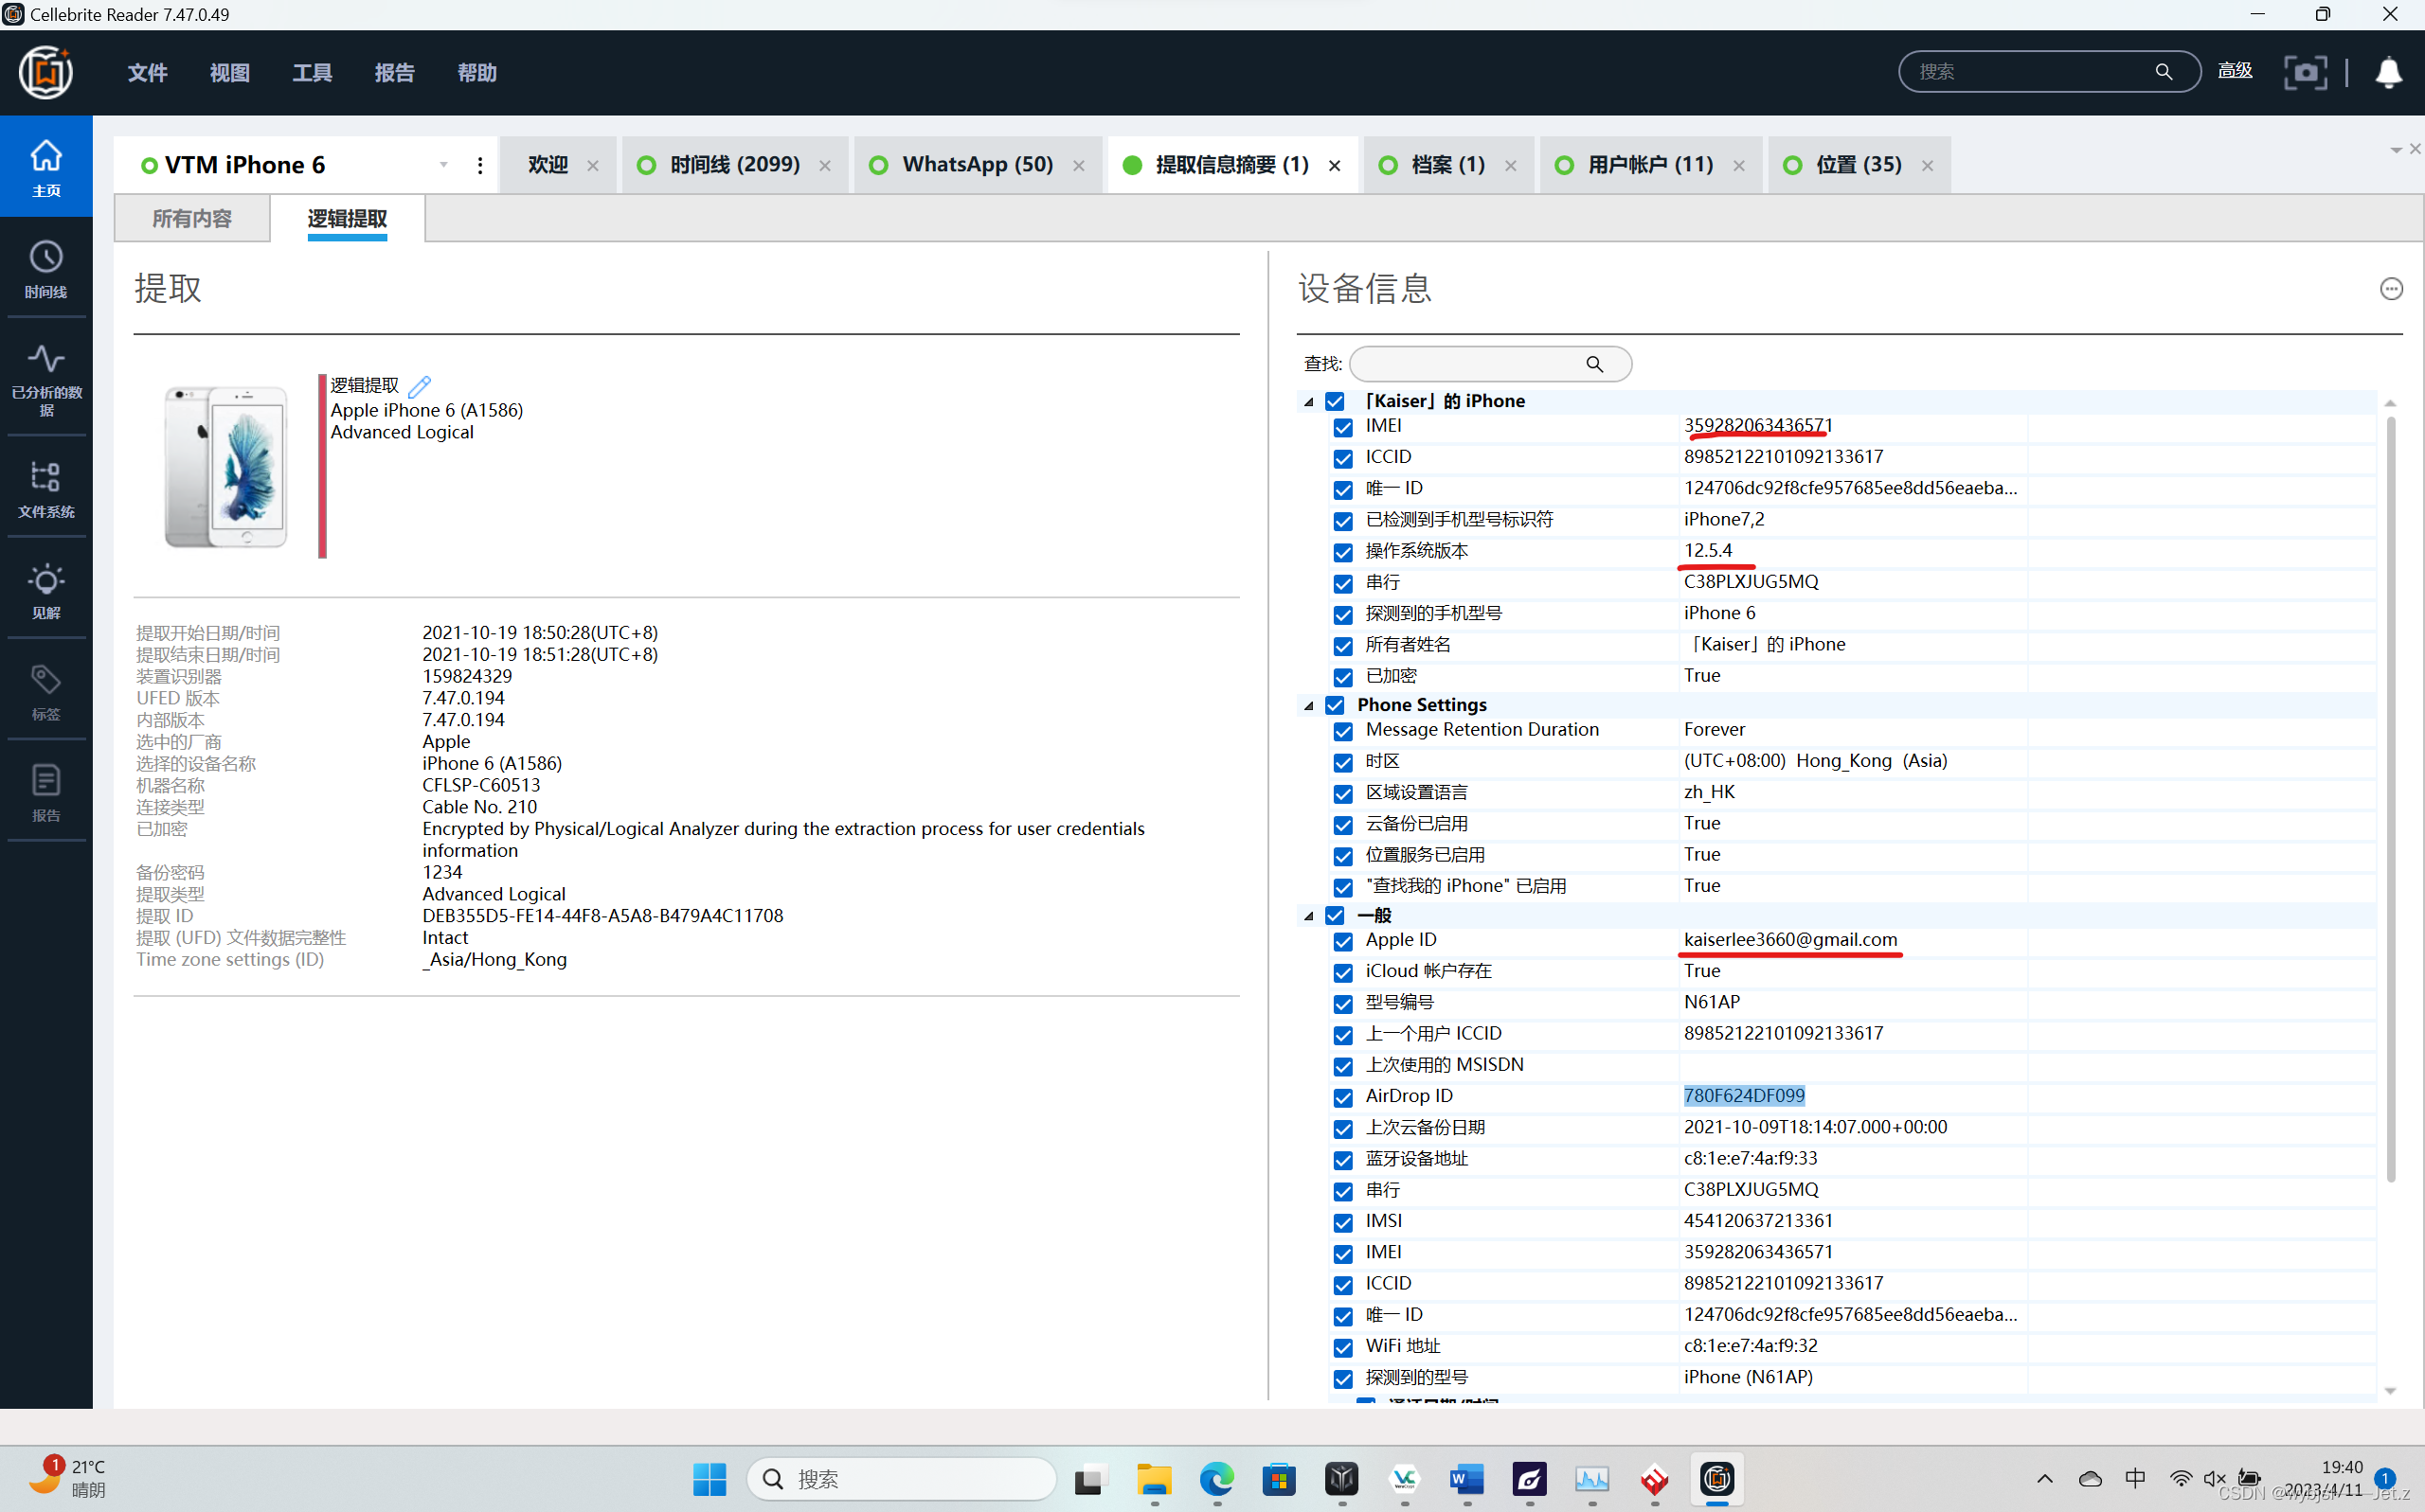Open the three-dot menu beside VTM iPhone 6
Screen dimensions: 2425x1512
480,165
